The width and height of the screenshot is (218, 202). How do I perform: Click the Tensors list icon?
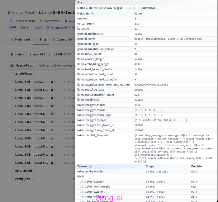pos(91,167)
